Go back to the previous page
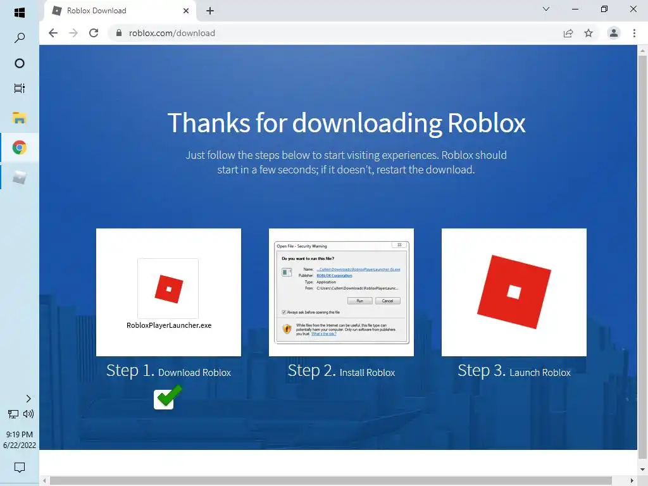 point(53,33)
